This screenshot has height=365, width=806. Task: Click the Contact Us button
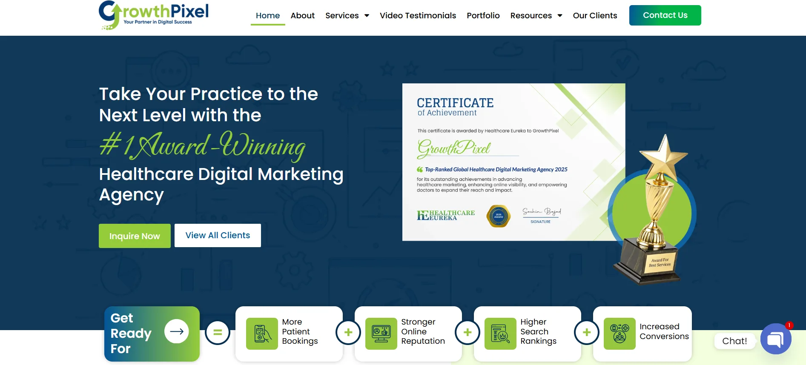pyautogui.click(x=665, y=15)
